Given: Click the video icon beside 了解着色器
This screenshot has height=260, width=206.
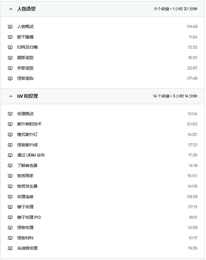Looking at the screenshot, I should click(10, 165).
